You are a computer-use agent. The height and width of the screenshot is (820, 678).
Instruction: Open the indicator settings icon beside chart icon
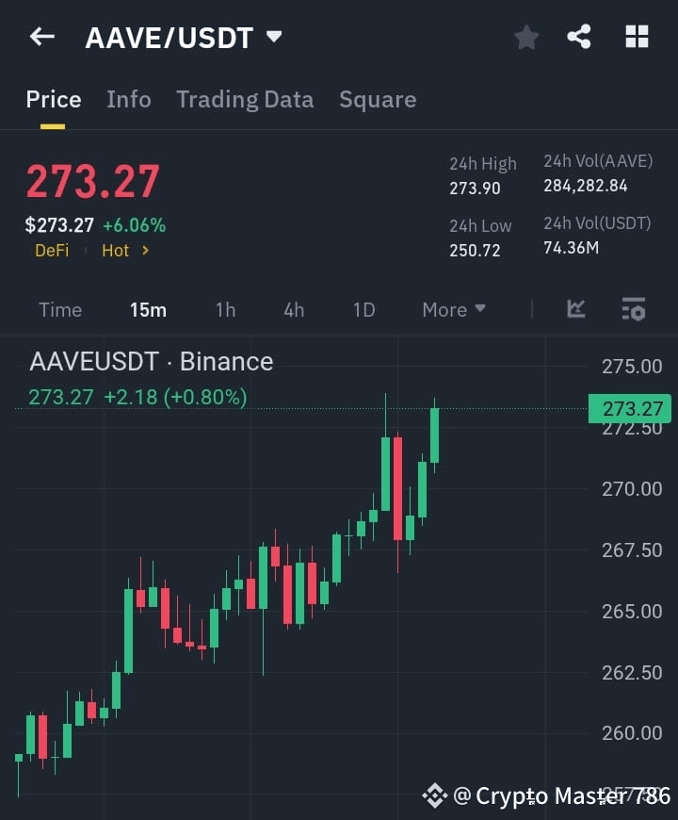pos(632,309)
